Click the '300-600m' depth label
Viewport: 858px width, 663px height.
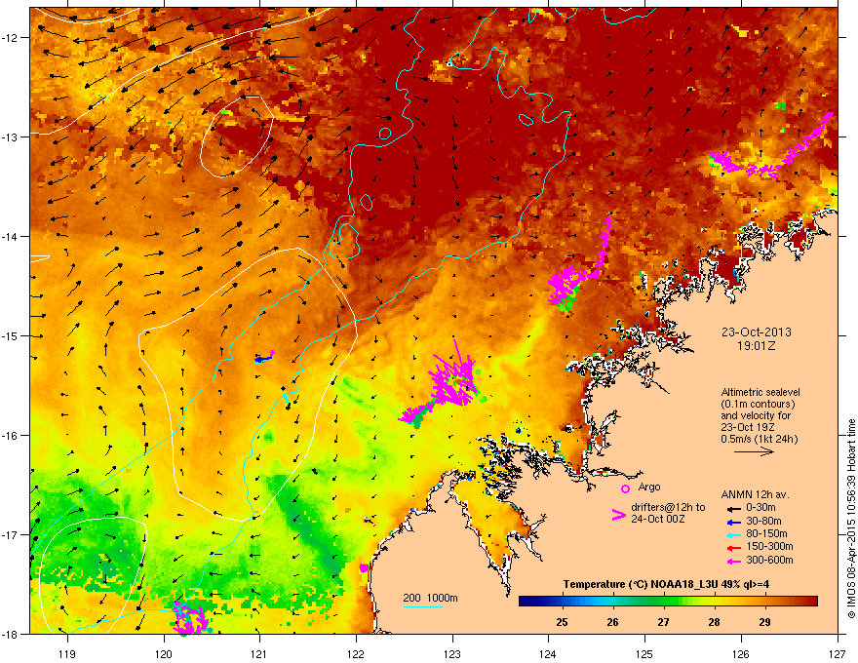769,561
